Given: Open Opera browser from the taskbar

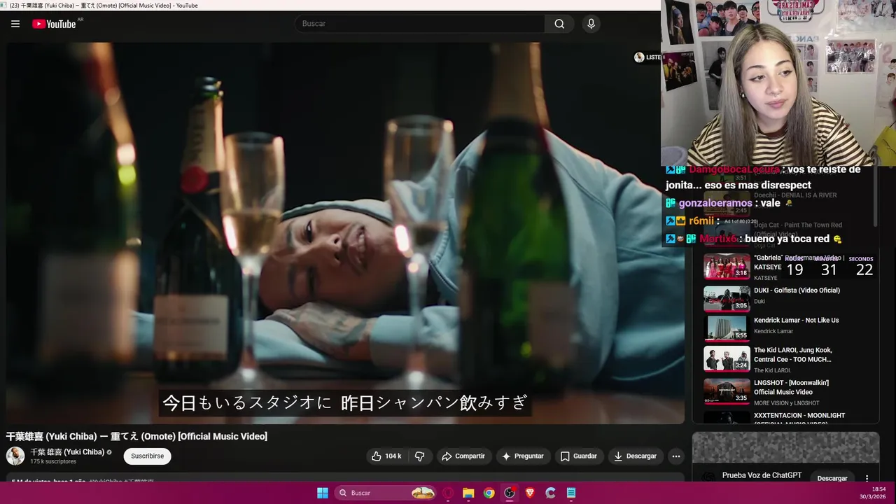Looking at the screenshot, I should pyautogui.click(x=448, y=493).
